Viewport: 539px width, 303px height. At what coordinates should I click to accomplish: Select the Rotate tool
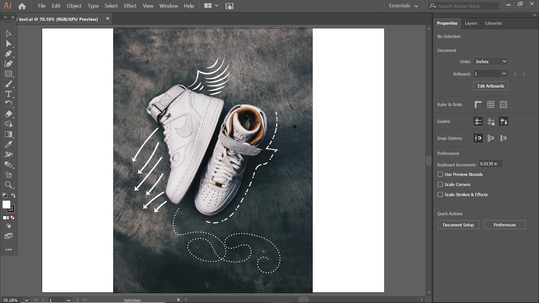[x=9, y=104]
